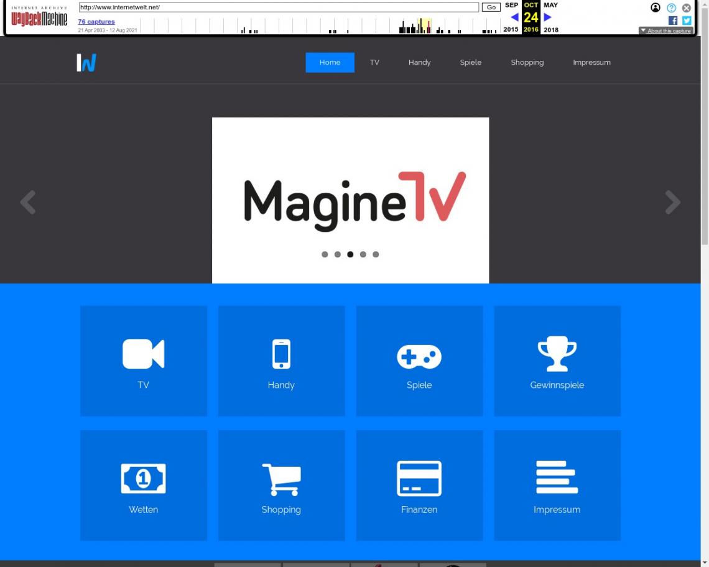Open the Handy smartphone tile icon
This screenshot has height=567, width=709.
[x=281, y=354]
